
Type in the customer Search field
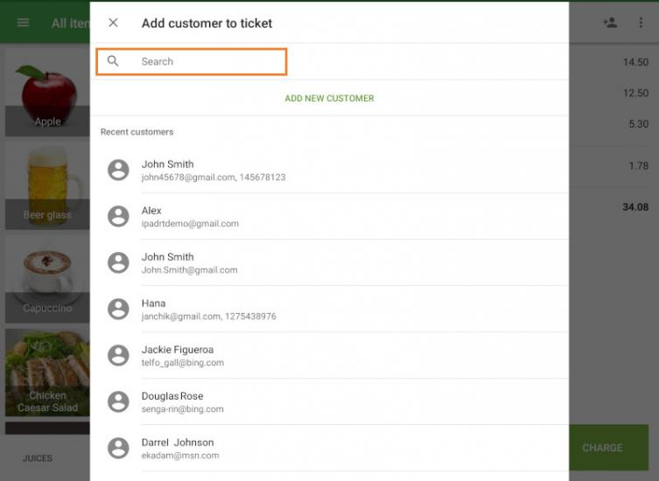coord(210,61)
